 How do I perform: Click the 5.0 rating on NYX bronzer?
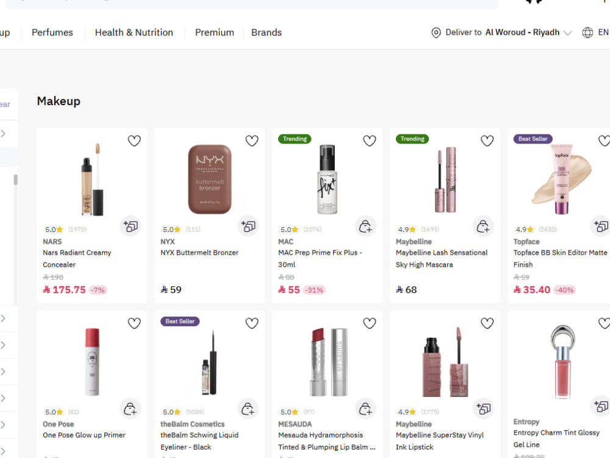171,230
